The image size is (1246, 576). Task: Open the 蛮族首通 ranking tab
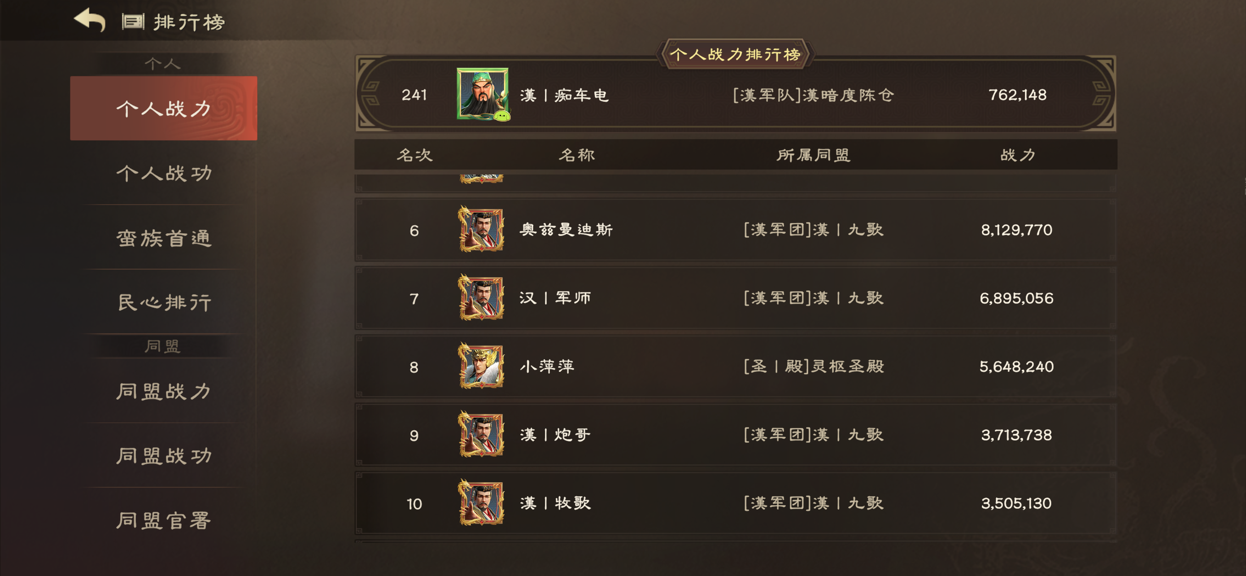(164, 237)
